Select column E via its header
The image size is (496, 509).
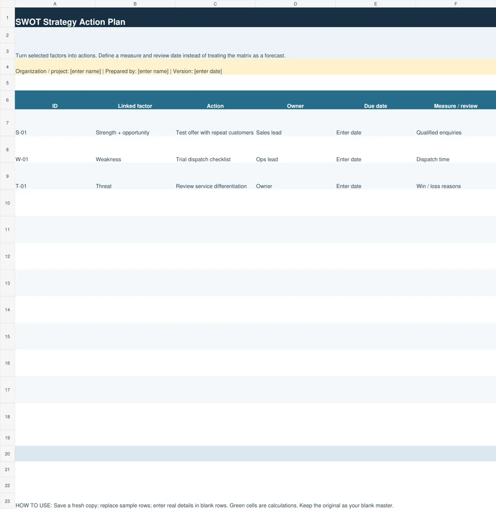point(376,4)
